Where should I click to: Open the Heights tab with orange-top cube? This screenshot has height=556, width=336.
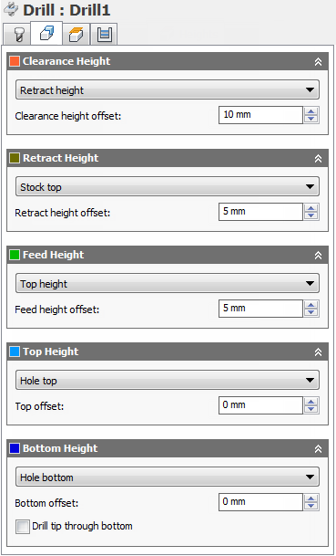(76, 35)
